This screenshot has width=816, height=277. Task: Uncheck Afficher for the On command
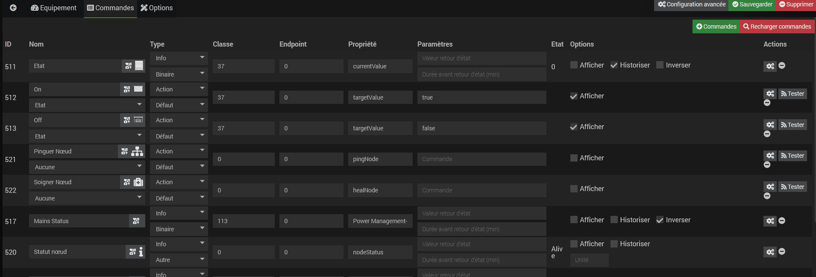click(574, 96)
